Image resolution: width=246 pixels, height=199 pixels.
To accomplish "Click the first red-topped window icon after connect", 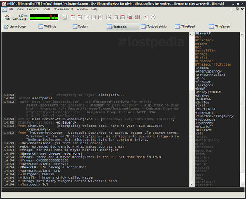I will point(73,17).
